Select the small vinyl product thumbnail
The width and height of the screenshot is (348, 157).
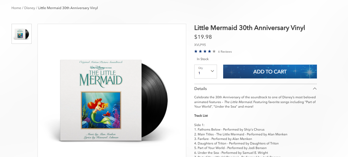21,34
